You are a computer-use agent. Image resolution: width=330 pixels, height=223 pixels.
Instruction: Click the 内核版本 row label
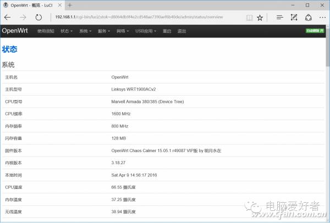tap(13, 163)
